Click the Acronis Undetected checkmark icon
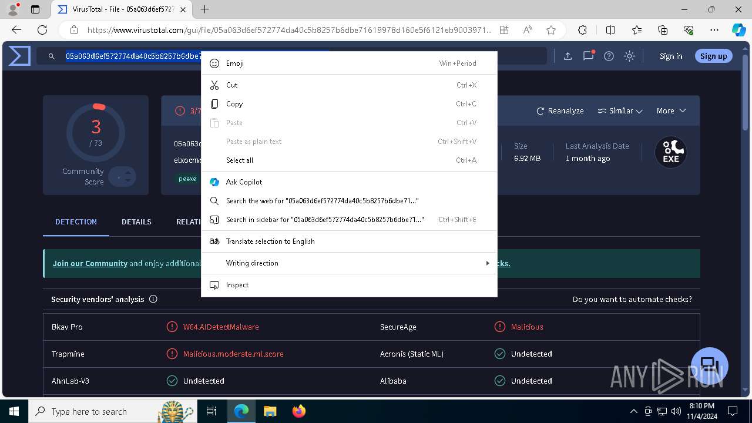 [x=500, y=354]
